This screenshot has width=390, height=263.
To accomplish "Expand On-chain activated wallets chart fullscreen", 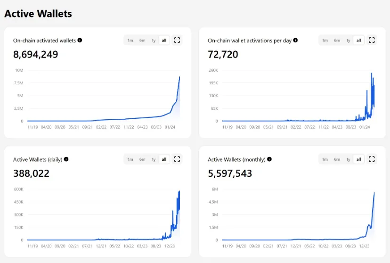I will (177, 40).
